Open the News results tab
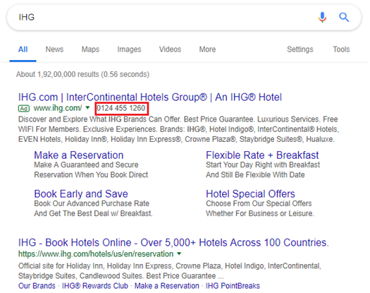Image resolution: width=370 pixels, height=293 pixels. [54, 49]
